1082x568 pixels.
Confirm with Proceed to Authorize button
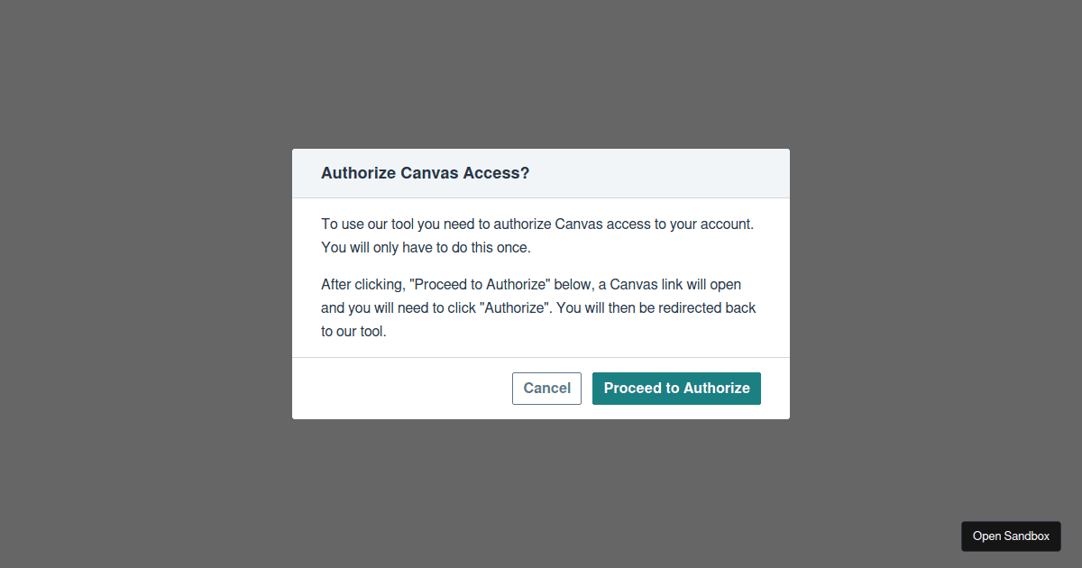coord(676,389)
